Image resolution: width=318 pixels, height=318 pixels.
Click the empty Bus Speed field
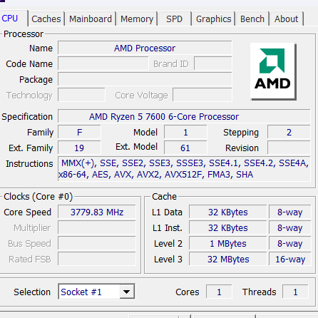pos(97,243)
